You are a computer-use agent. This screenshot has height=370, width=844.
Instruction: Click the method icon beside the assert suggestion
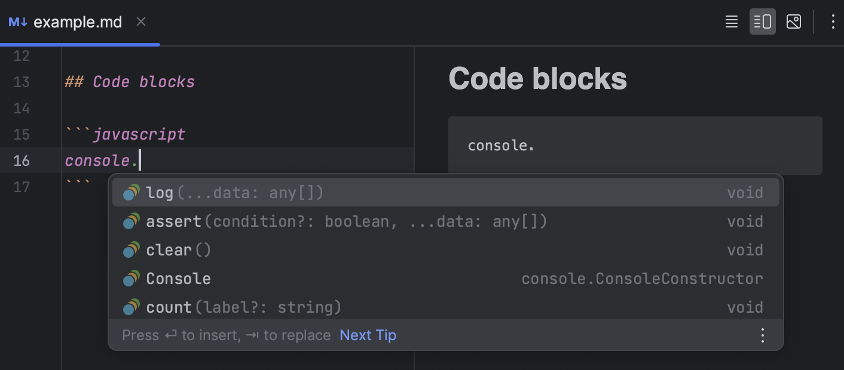(x=131, y=221)
